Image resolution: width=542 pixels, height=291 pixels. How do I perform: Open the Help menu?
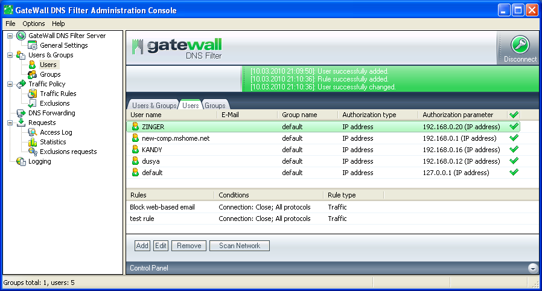[59, 24]
